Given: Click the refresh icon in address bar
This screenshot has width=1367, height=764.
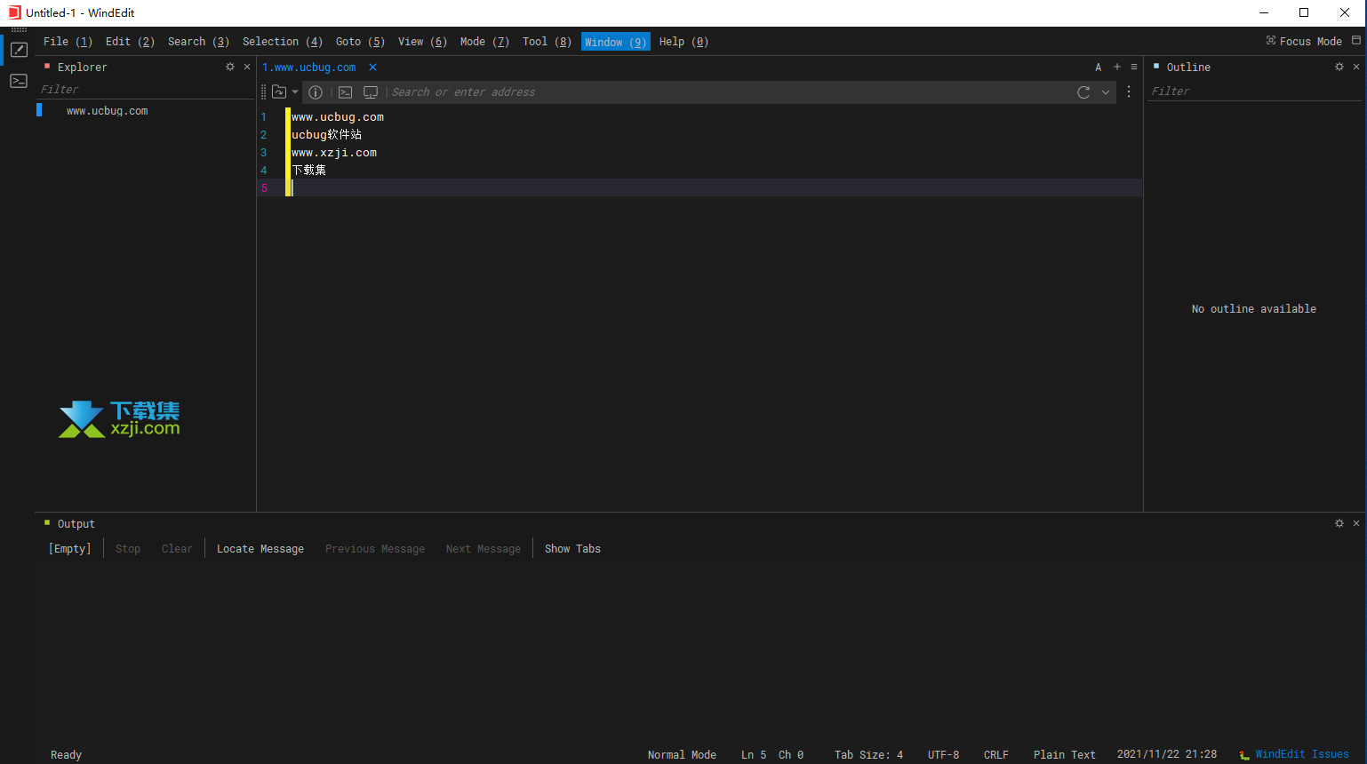Looking at the screenshot, I should pos(1083,92).
